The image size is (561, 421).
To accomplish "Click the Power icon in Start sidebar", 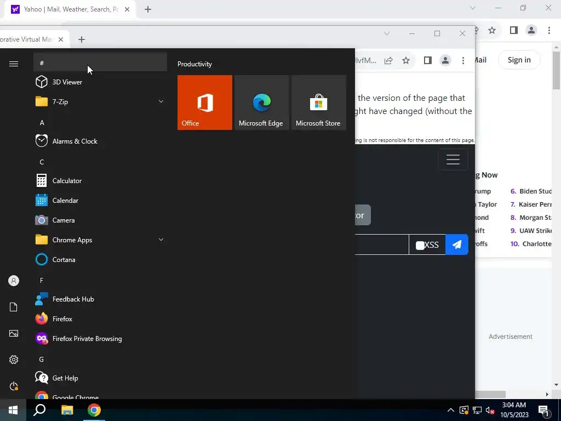I will 14,386.
